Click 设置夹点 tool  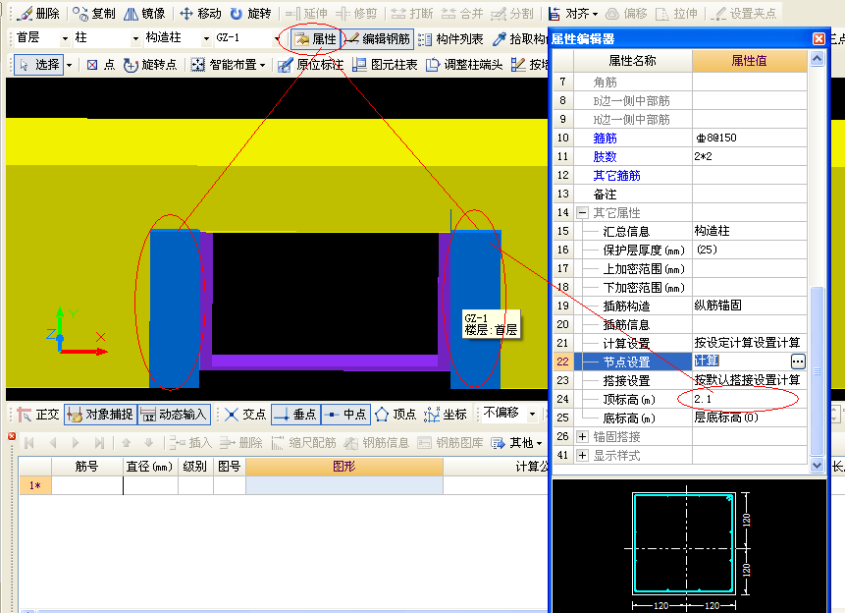tap(744, 14)
